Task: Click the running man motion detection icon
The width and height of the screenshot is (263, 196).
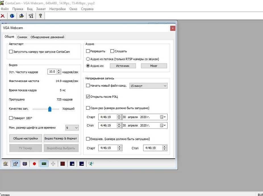Action: click(91, 164)
